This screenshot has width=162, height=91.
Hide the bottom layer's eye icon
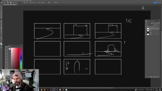tap(146, 34)
